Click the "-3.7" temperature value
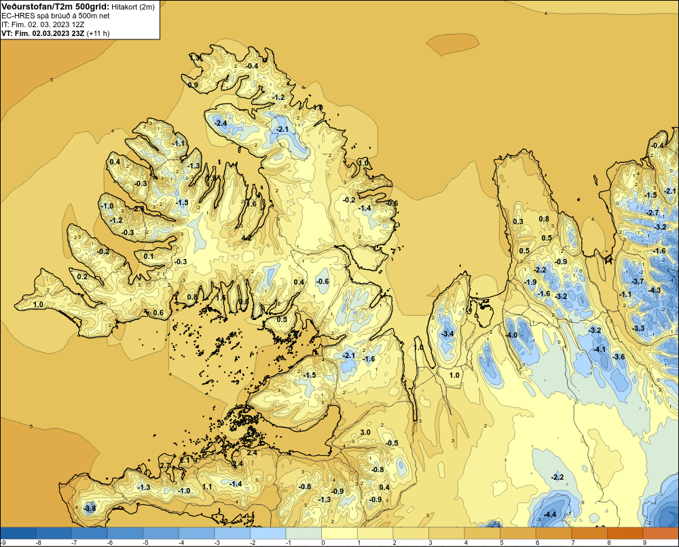Screen dimensions: 679x547 (638, 281)
